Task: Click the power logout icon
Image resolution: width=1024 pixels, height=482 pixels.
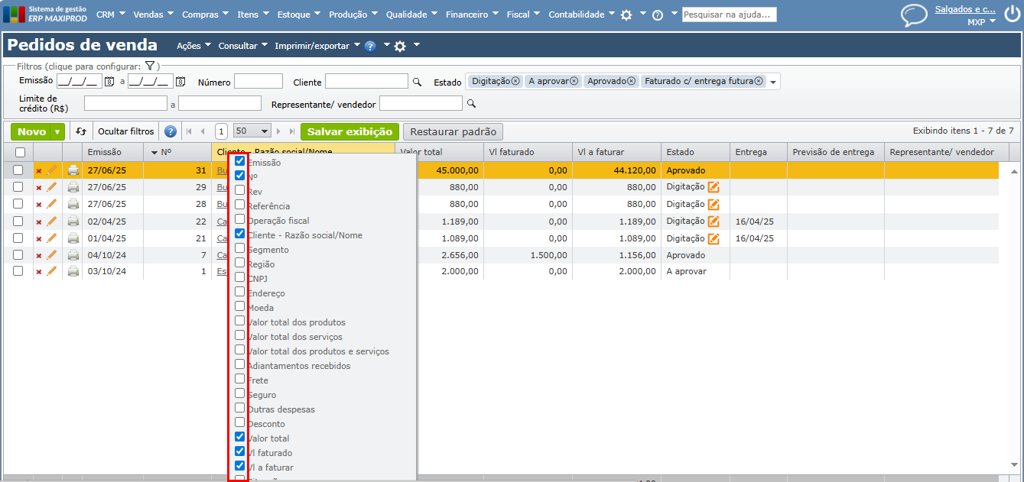Action: 1011,15
